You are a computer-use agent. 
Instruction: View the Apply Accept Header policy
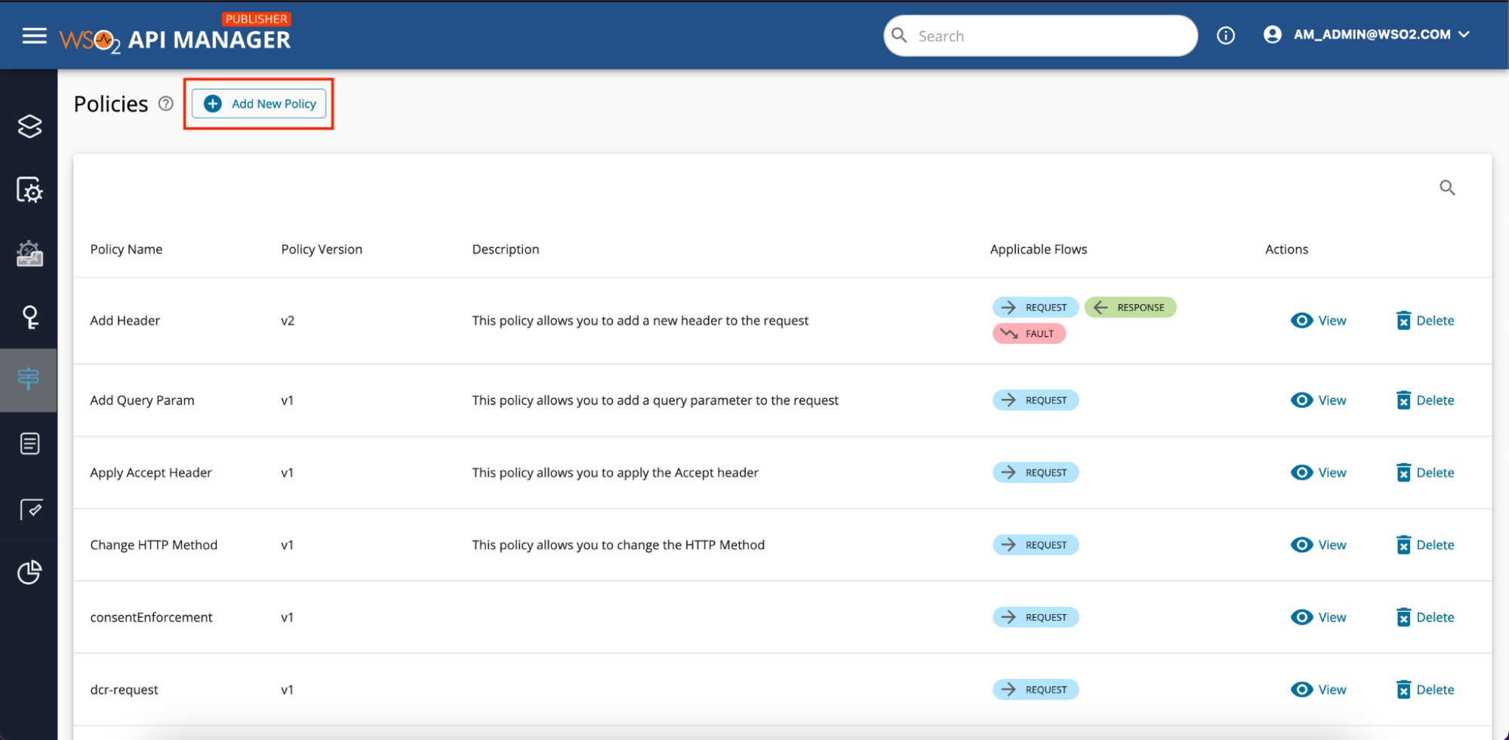tap(1319, 473)
